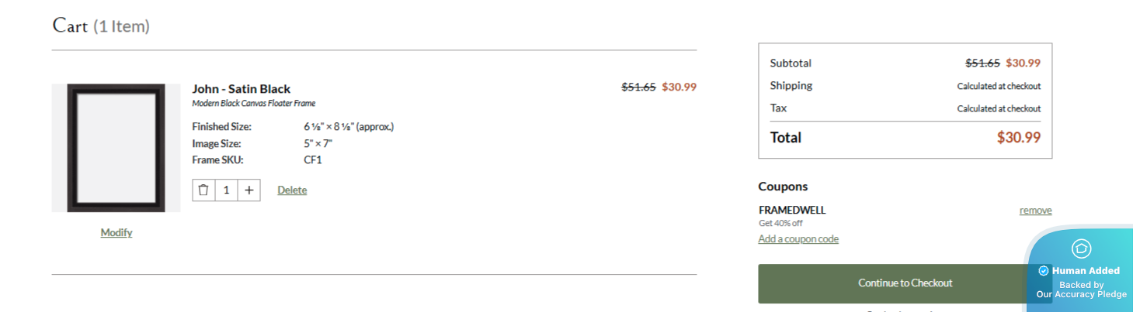
Task: Click the FRAMEDWELL coupon code name
Action: pos(792,210)
